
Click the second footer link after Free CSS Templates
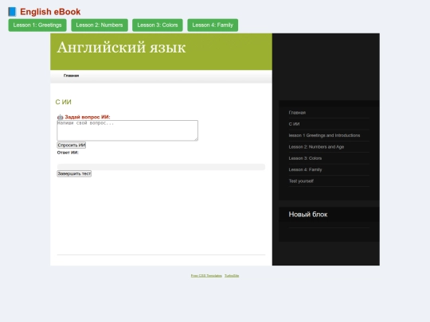232,276
